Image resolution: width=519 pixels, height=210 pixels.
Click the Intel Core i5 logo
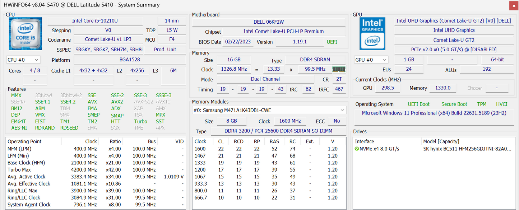[25, 33]
